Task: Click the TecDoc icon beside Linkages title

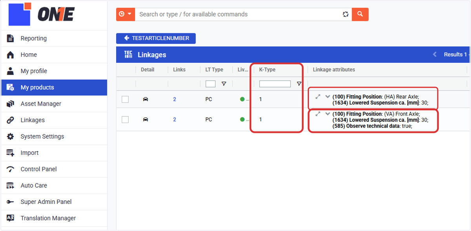Action: tap(128, 55)
